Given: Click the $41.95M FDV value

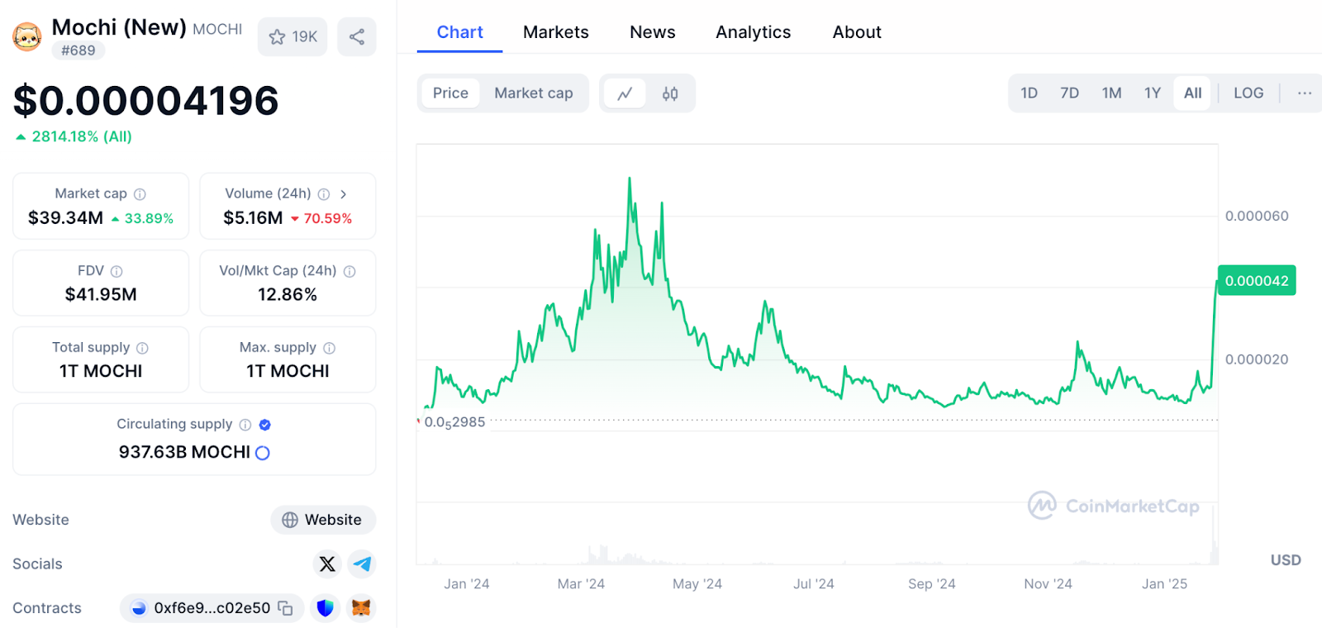Looking at the screenshot, I should [101, 295].
